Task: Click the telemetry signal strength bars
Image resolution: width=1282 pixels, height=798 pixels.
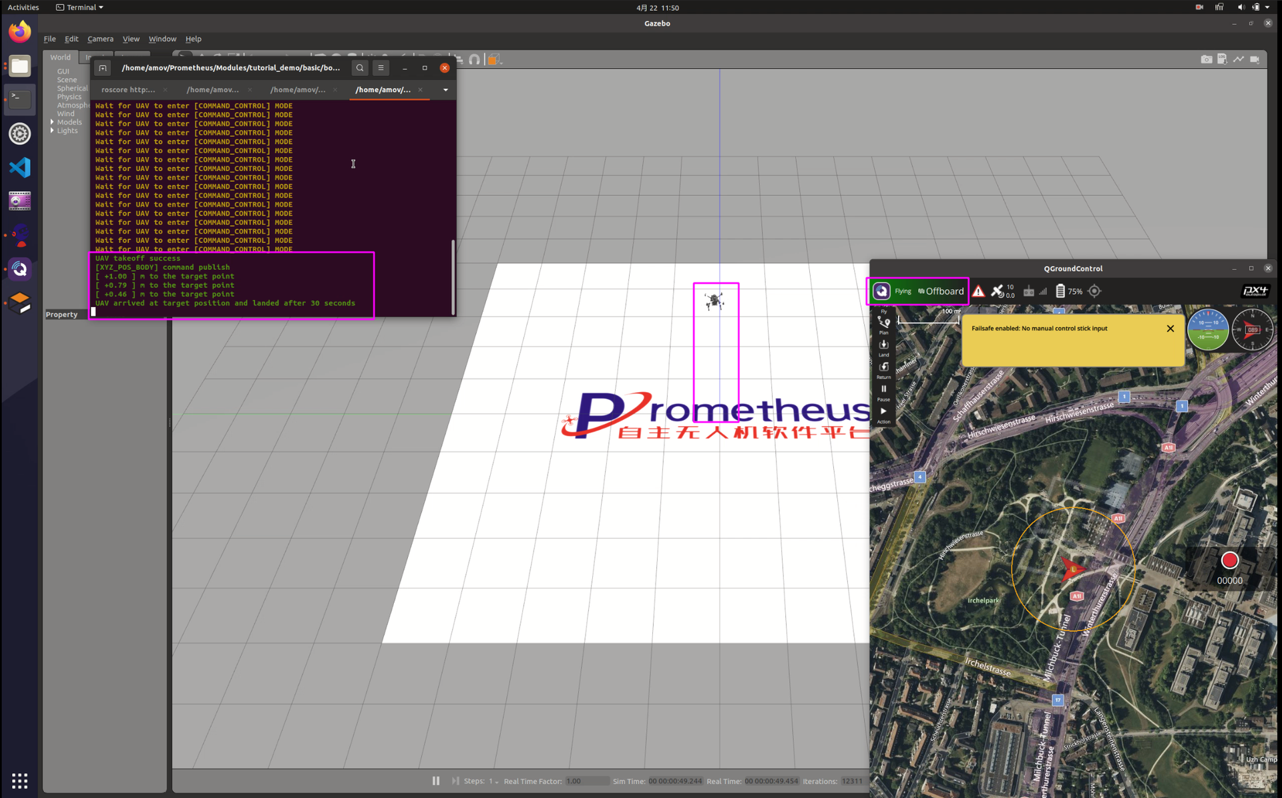Action: coord(1043,291)
